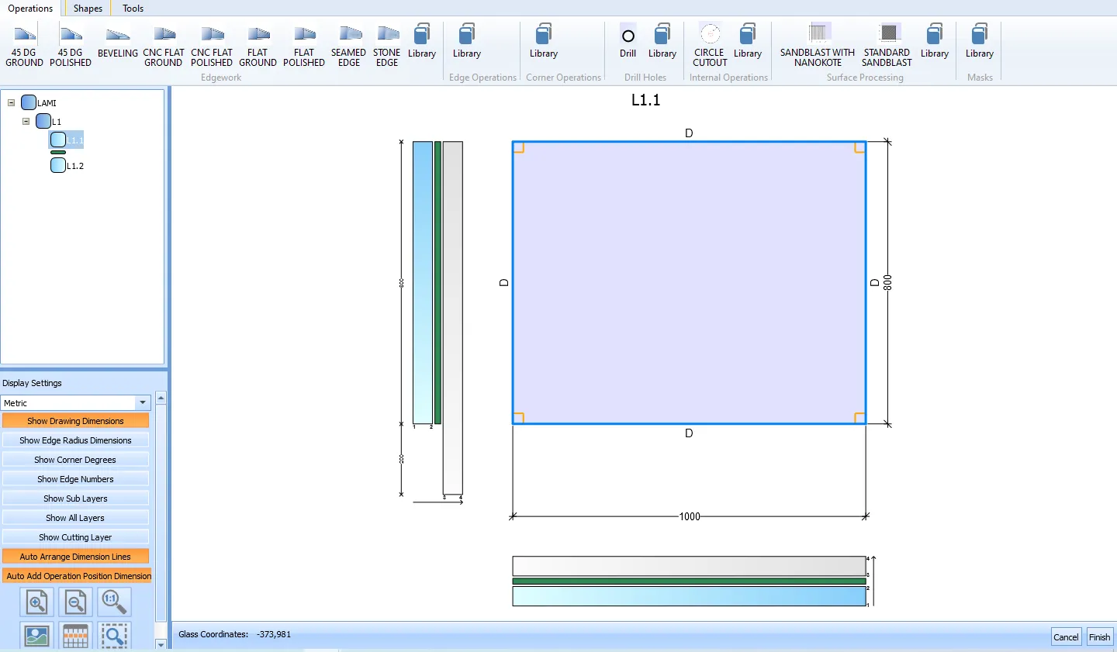1117x652 pixels.
Task: Activate zoom-to-selection area tool
Action: tap(114, 636)
